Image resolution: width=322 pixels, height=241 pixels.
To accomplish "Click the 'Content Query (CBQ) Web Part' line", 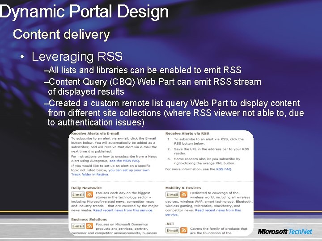I will [x=153, y=87].
